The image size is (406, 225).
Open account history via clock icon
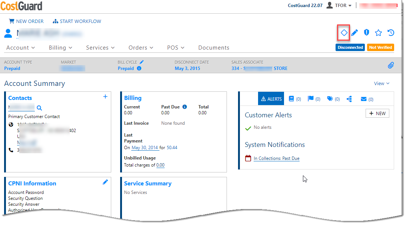click(390, 33)
